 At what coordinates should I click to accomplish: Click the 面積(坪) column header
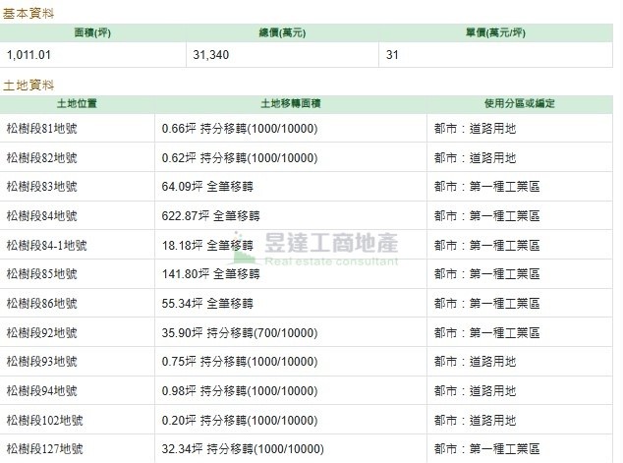[x=92, y=33]
